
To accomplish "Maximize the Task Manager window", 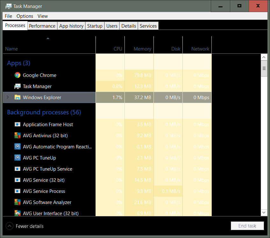I will [x=239, y=6].
